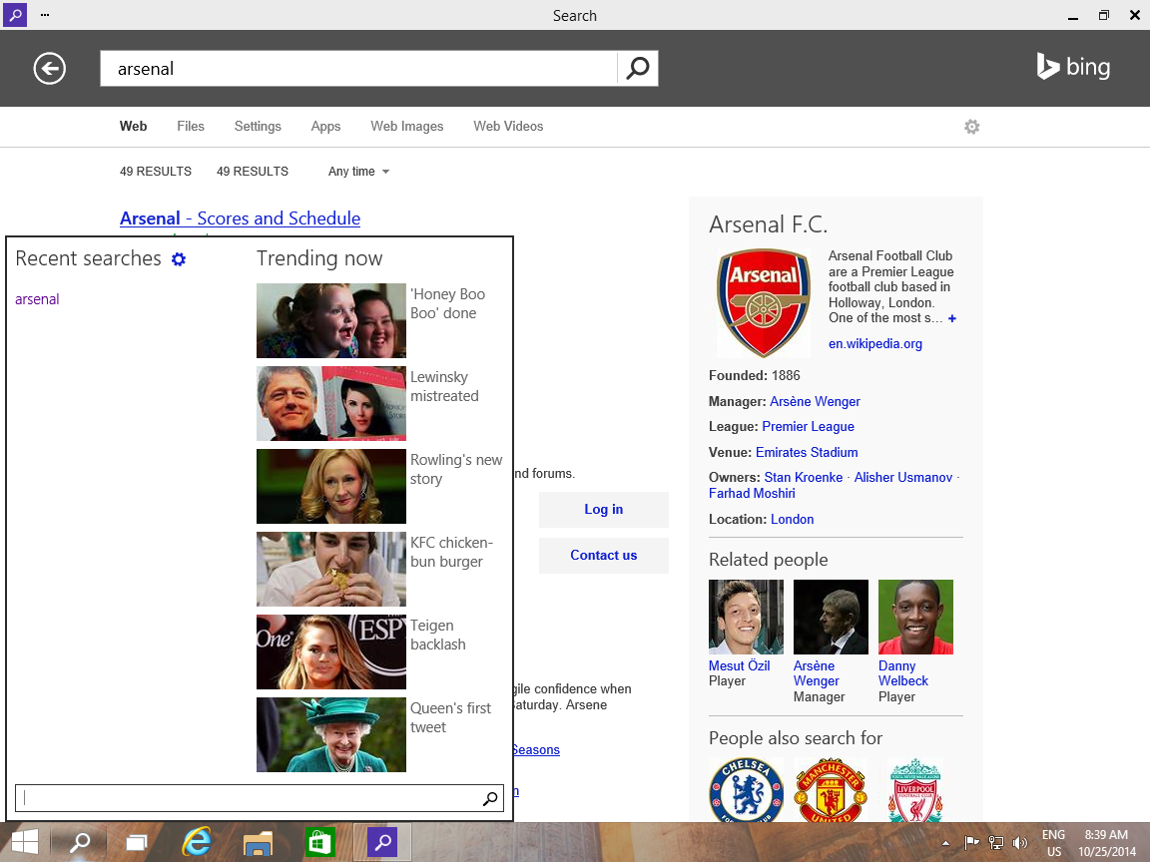Open the Mesut Özil name link
The width and height of the screenshot is (1150, 862).
[740, 665]
